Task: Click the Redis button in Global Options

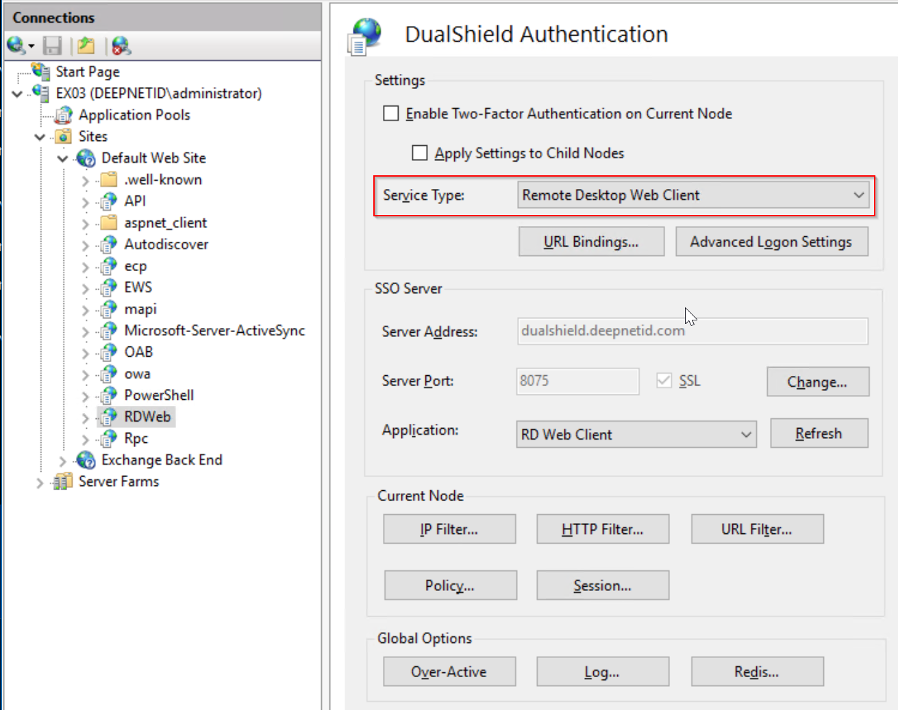Action: pyautogui.click(x=757, y=672)
